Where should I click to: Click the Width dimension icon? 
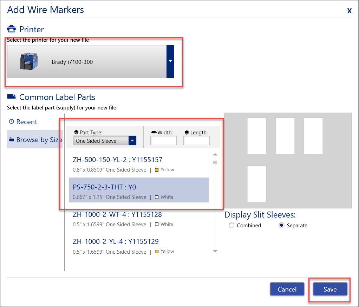pos(154,132)
